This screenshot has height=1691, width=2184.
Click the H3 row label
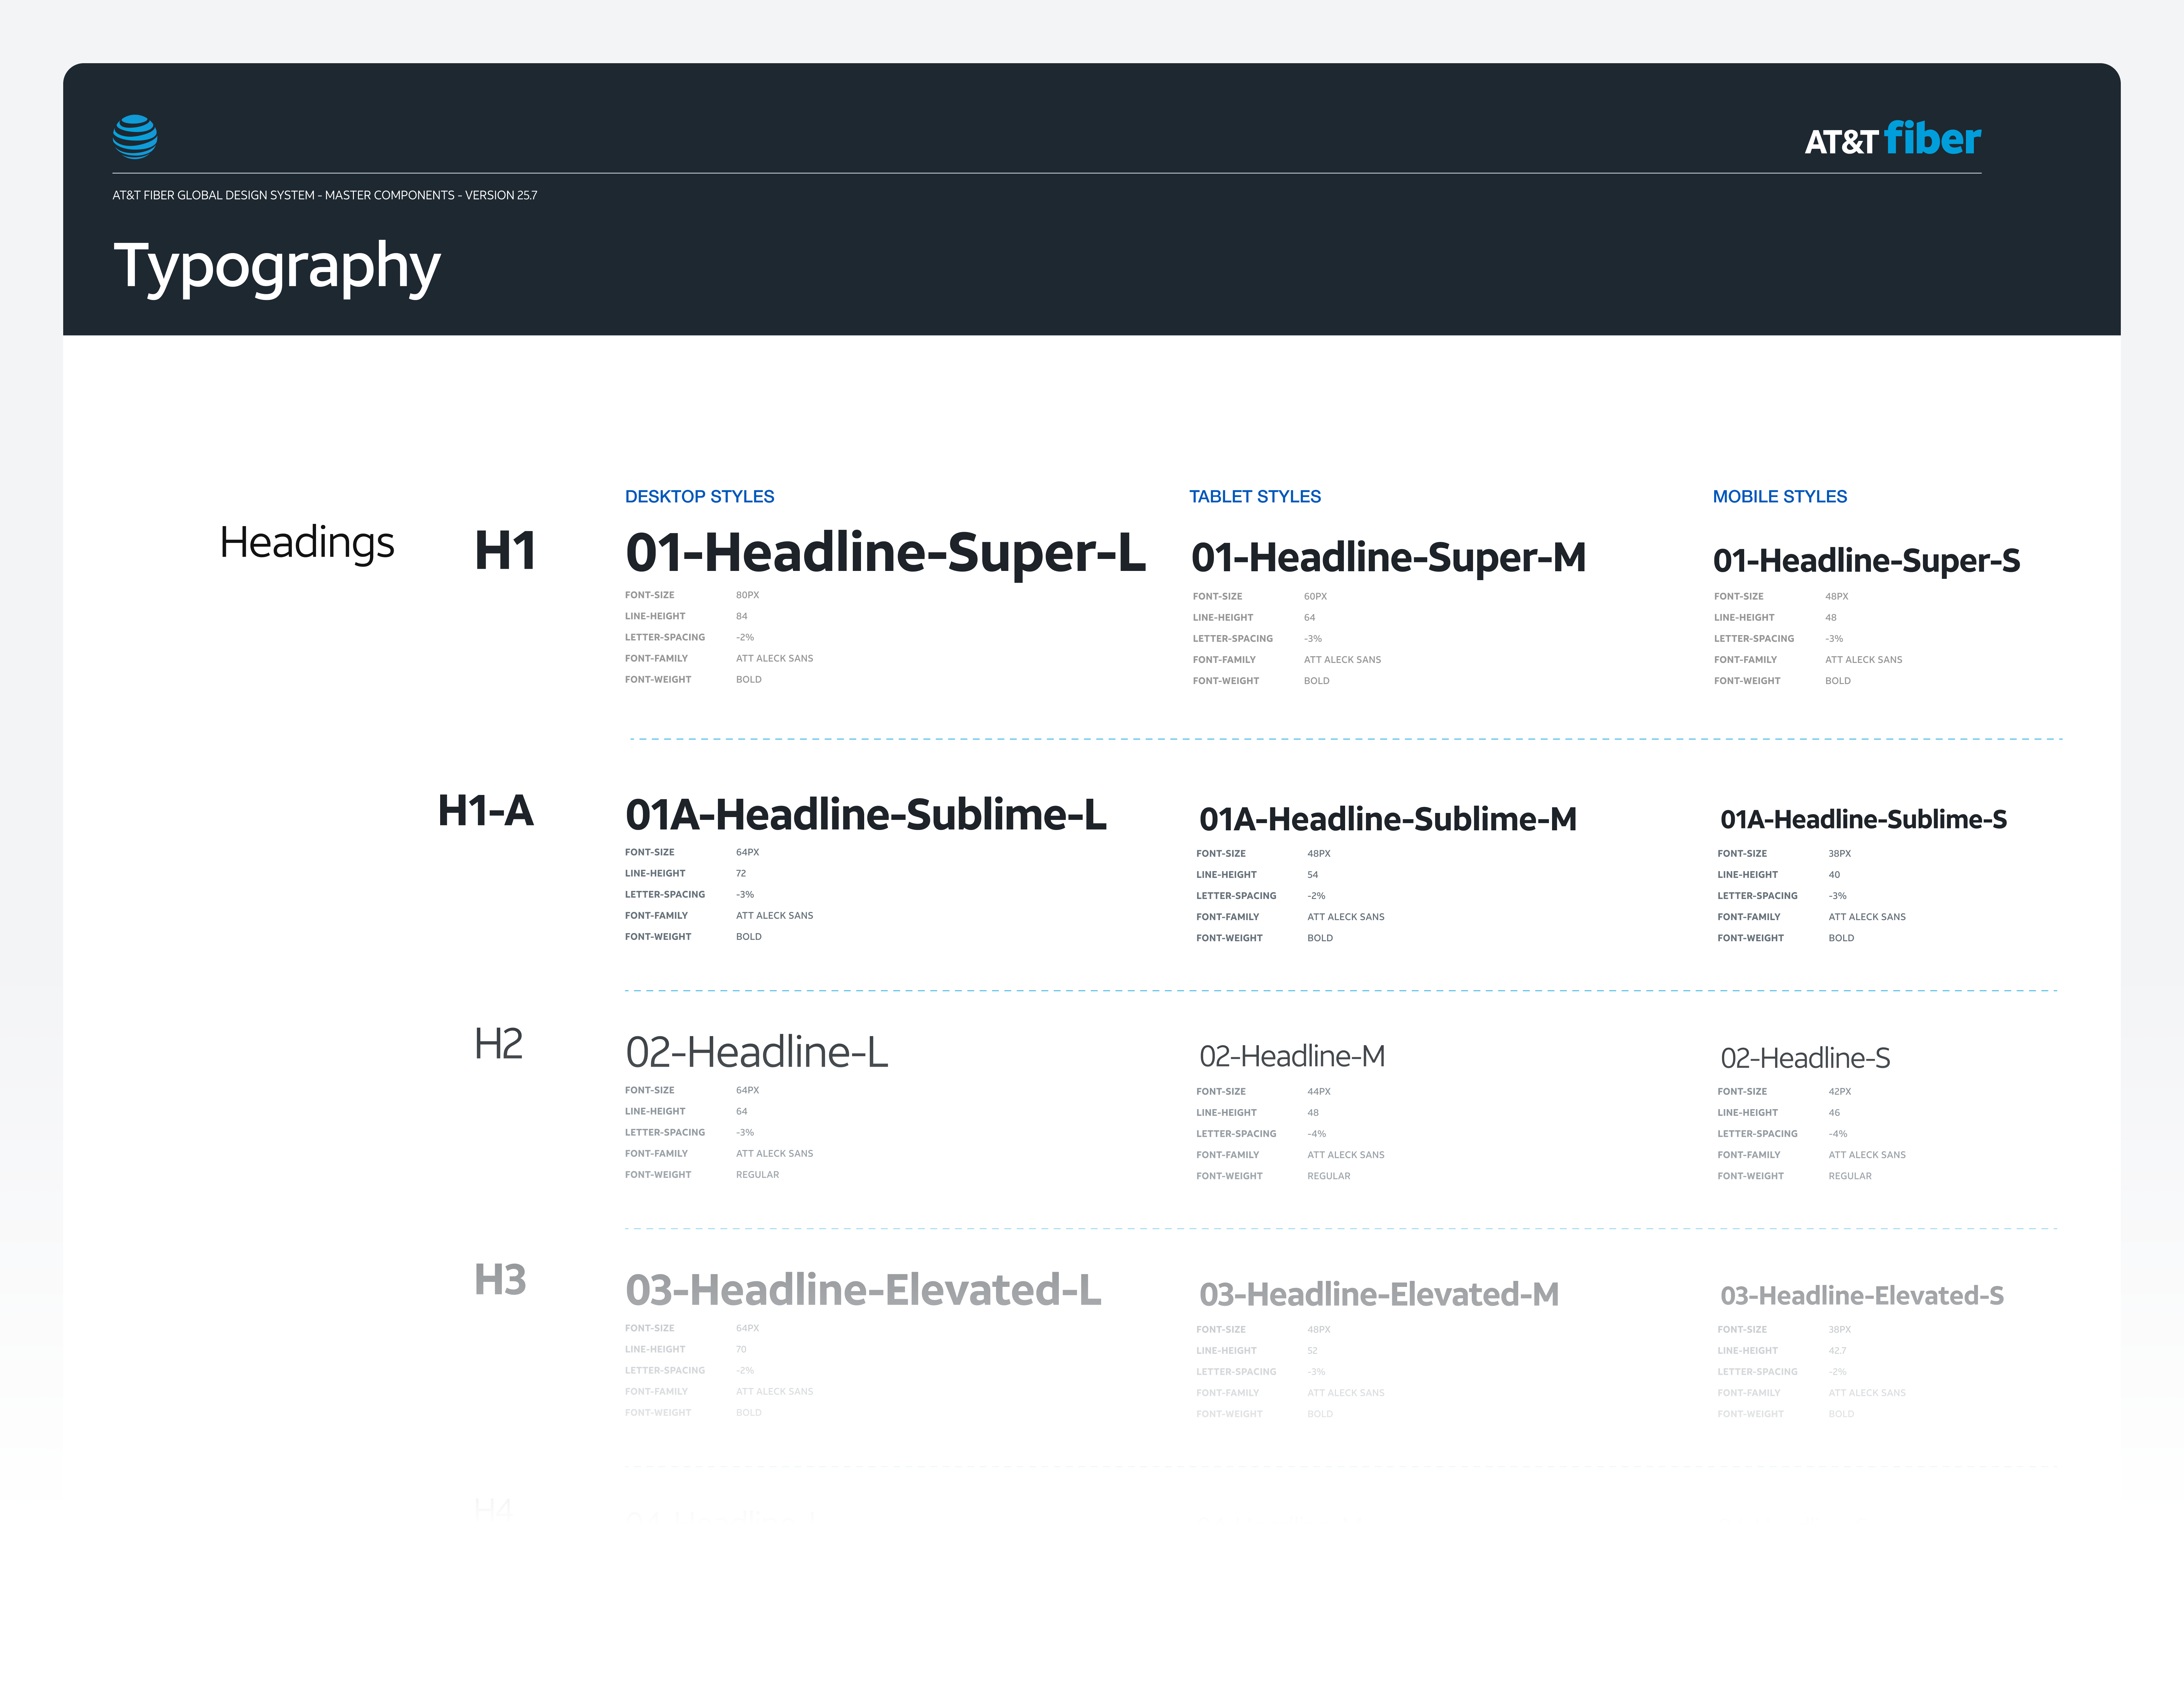[x=500, y=1280]
